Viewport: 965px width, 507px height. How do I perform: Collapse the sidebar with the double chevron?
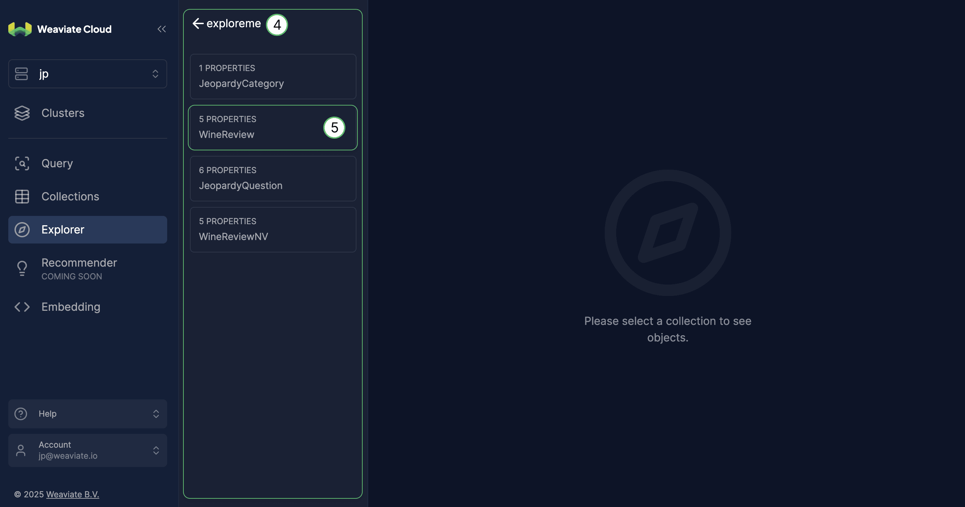[161, 29]
